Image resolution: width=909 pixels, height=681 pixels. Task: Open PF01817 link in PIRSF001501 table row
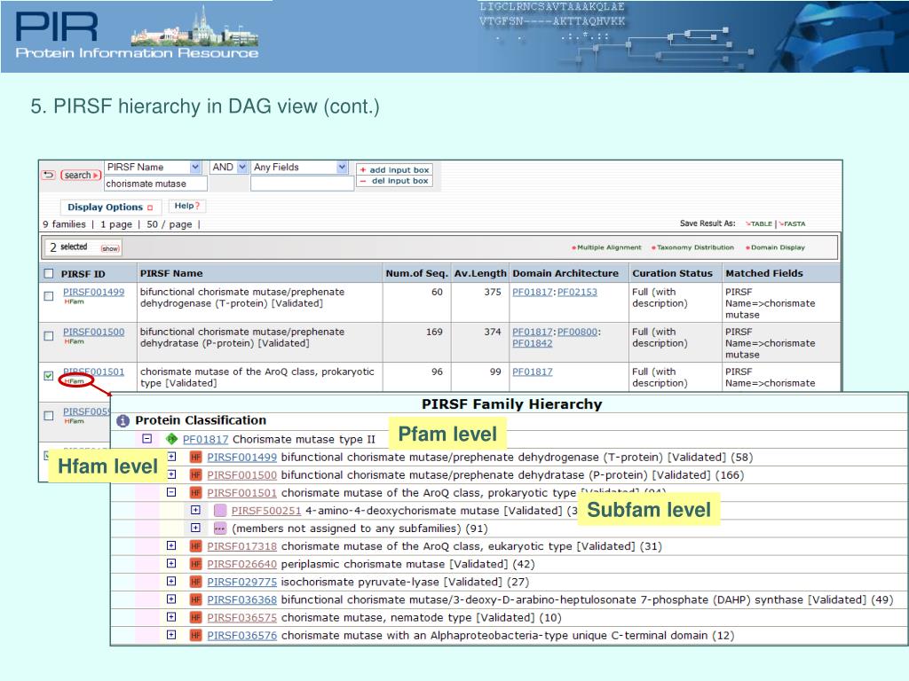click(x=533, y=372)
